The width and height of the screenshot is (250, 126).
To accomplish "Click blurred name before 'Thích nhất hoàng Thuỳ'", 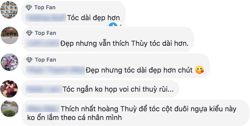I will [x=42, y=109].
